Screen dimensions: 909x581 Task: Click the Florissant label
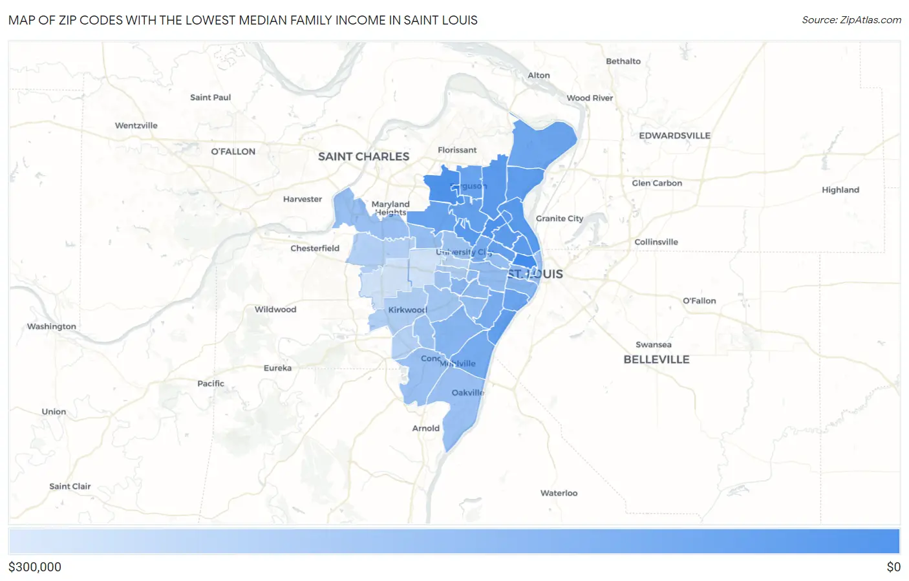[457, 150]
